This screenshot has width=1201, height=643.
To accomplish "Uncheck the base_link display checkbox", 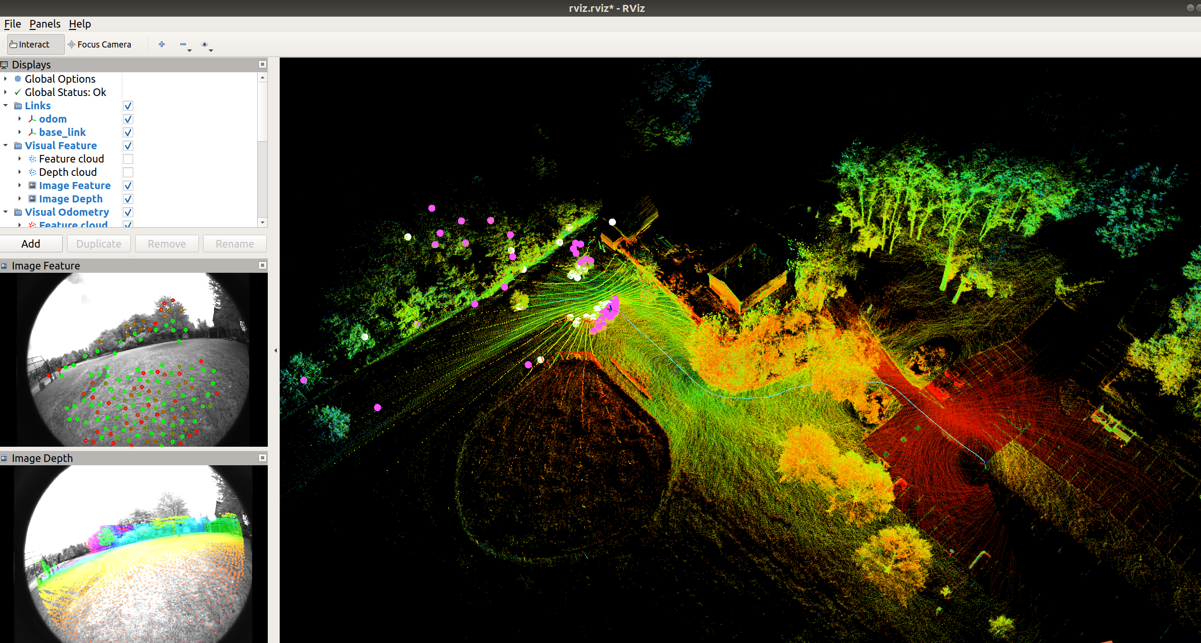I will click(x=128, y=132).
